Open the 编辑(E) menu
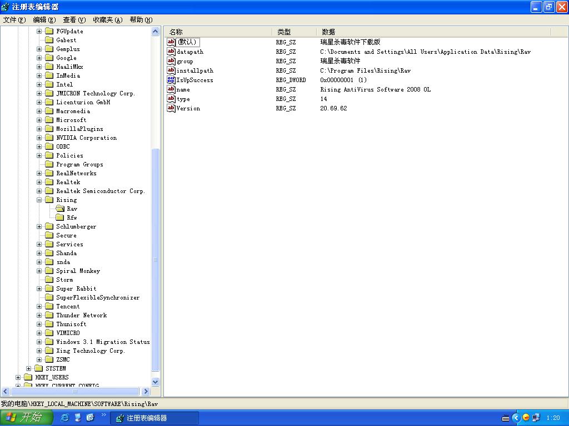 44,20
